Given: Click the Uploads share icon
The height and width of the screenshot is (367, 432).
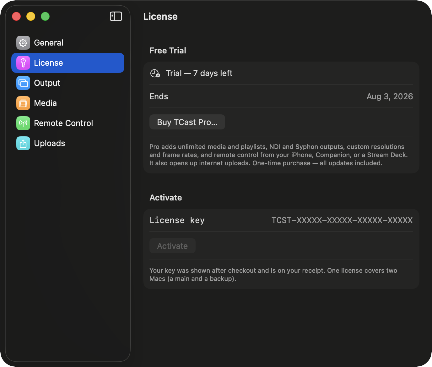Looking at the screenshot, I should (23, 143).
